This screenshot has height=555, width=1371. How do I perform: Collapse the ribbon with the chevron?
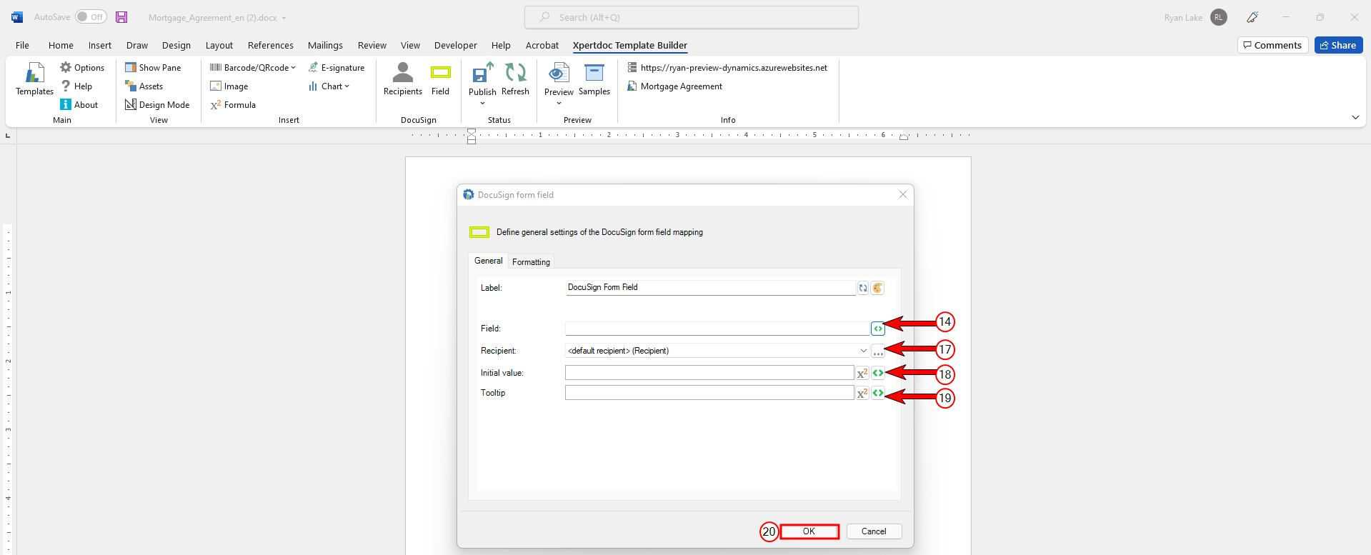click(1355, 117)
